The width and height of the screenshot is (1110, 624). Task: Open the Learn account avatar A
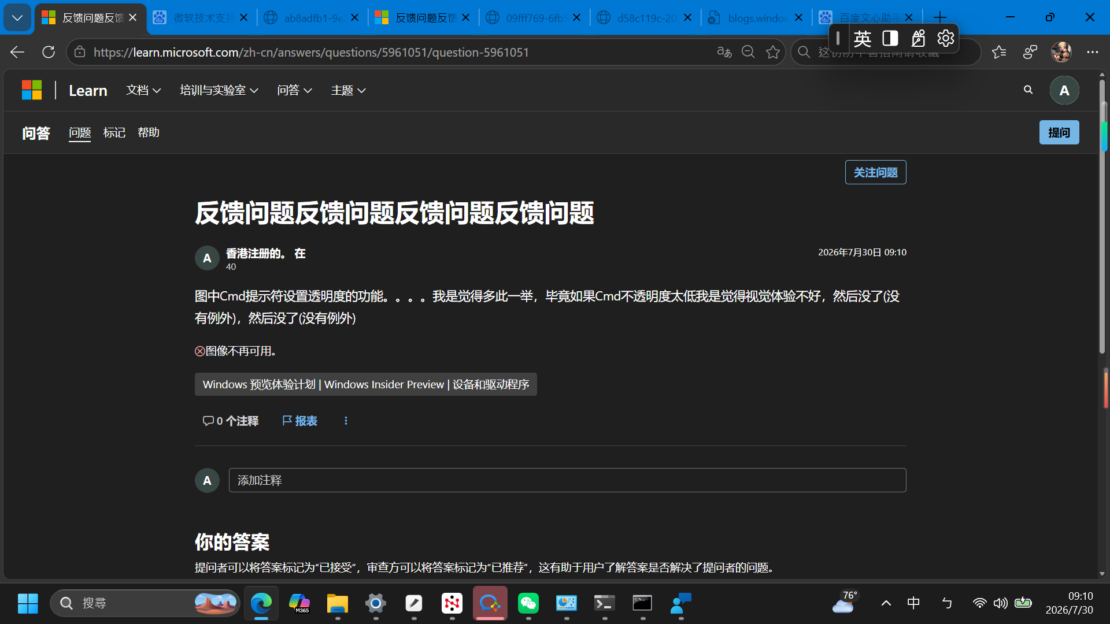1064,90
